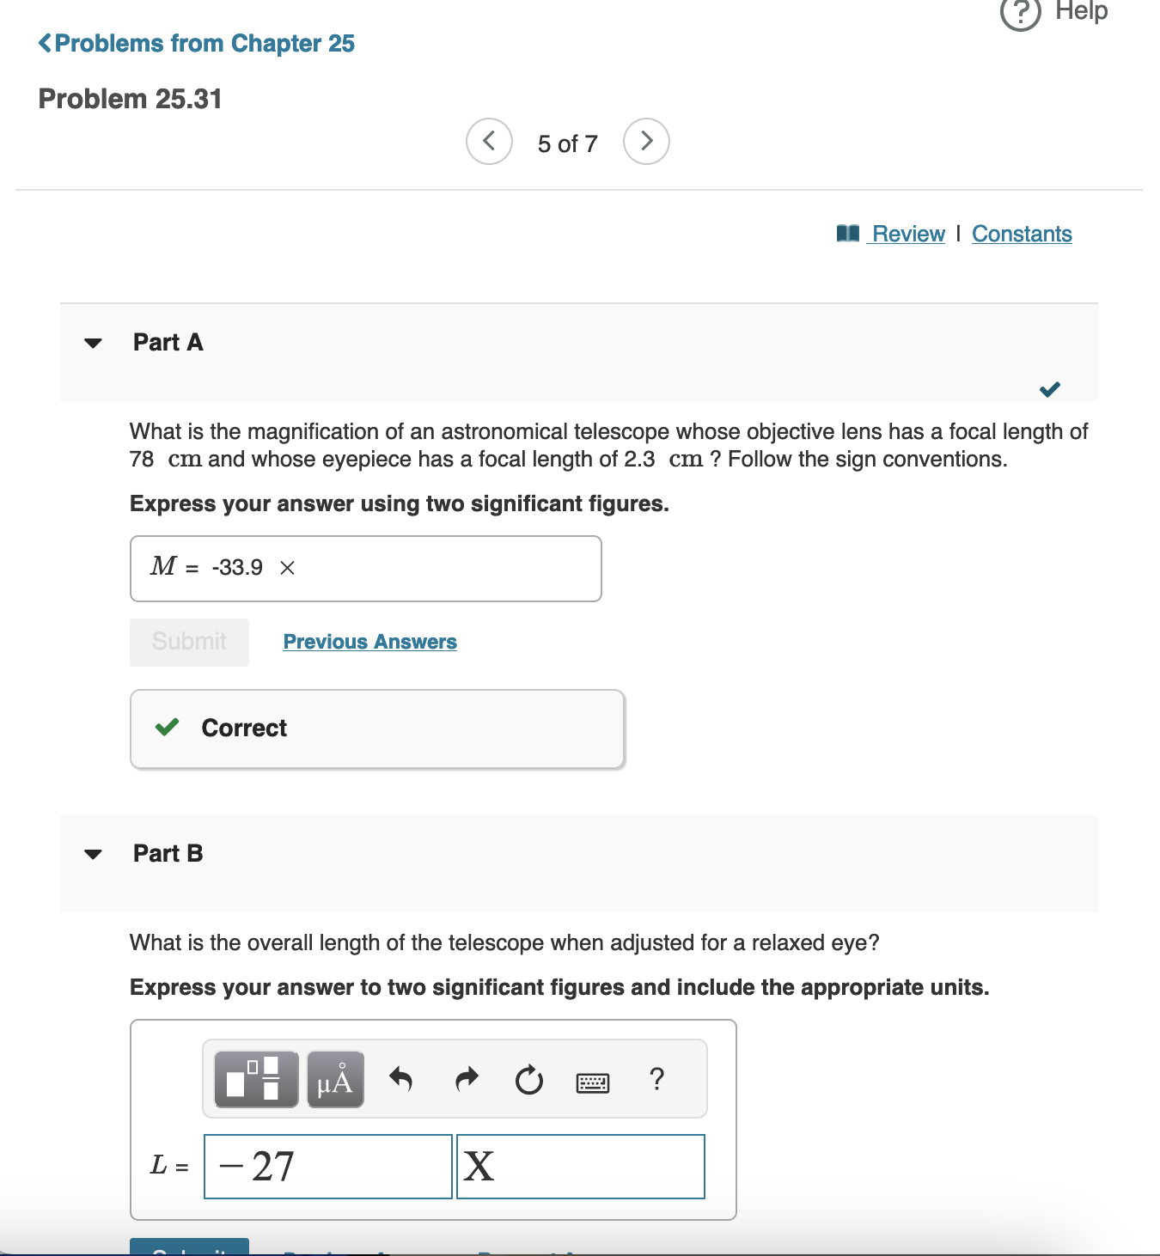Go to next problem with right chevron
This screenshot has width=1160, height=1256.
coord(645,141)
